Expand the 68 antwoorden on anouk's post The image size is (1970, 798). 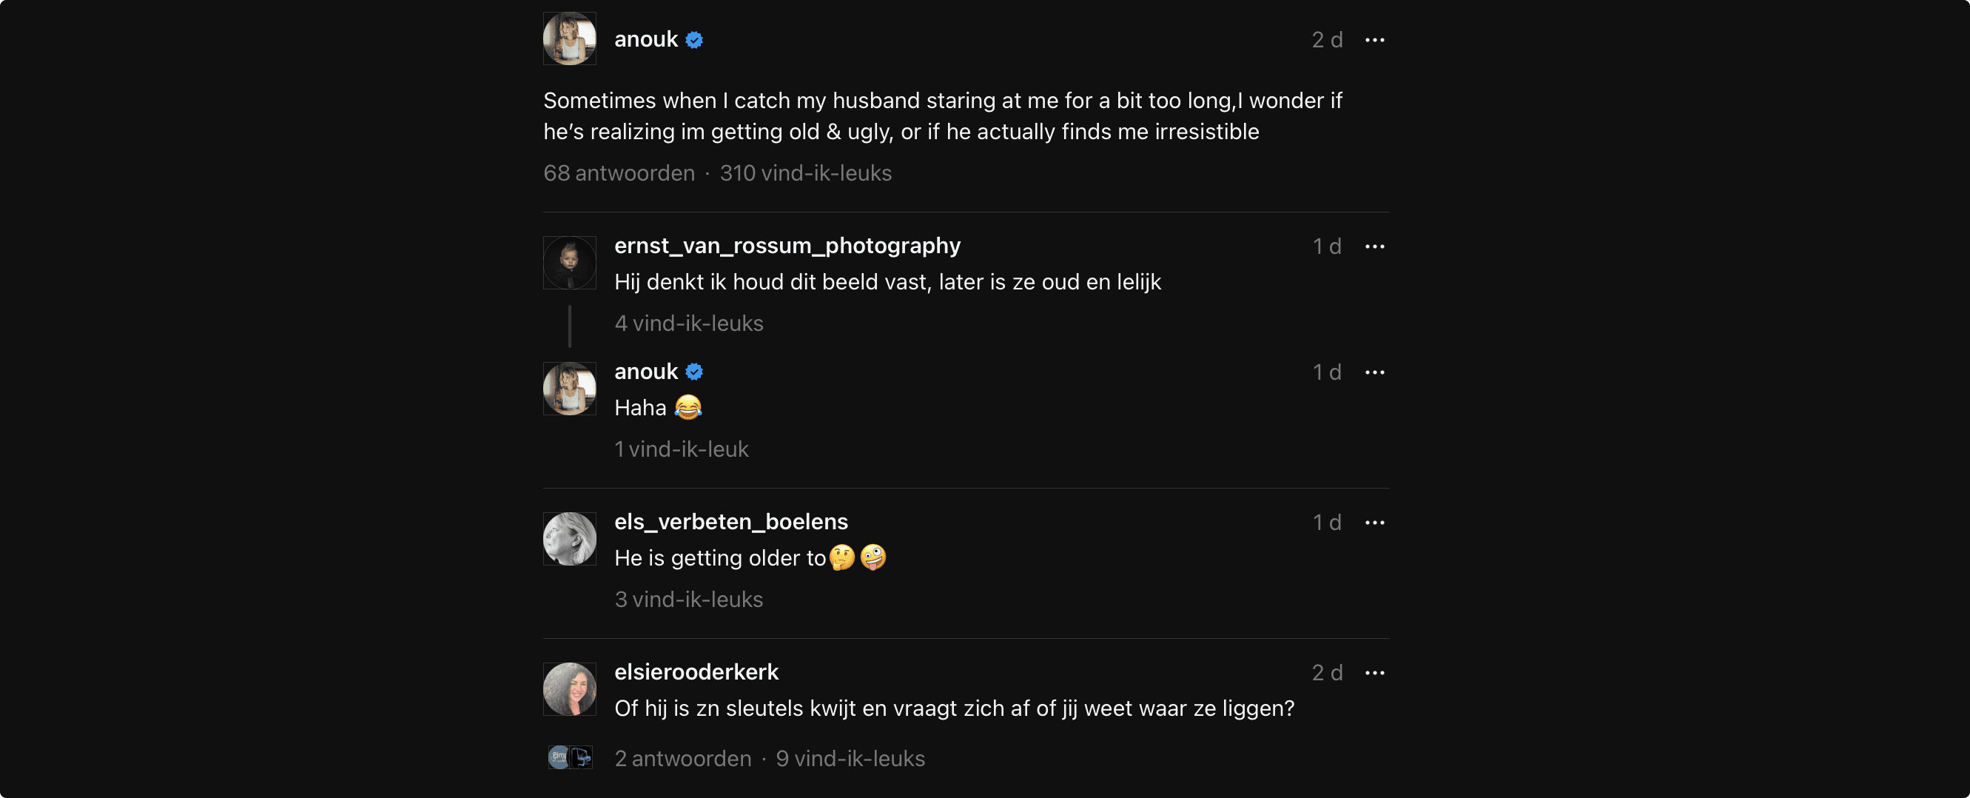click(x=619, y=173)
